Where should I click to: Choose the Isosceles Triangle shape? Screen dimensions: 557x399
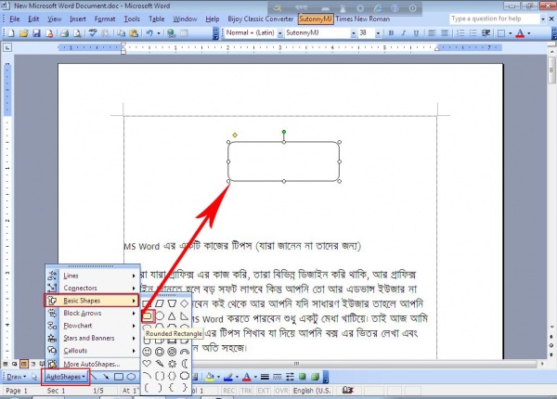[x=172, y=315]
